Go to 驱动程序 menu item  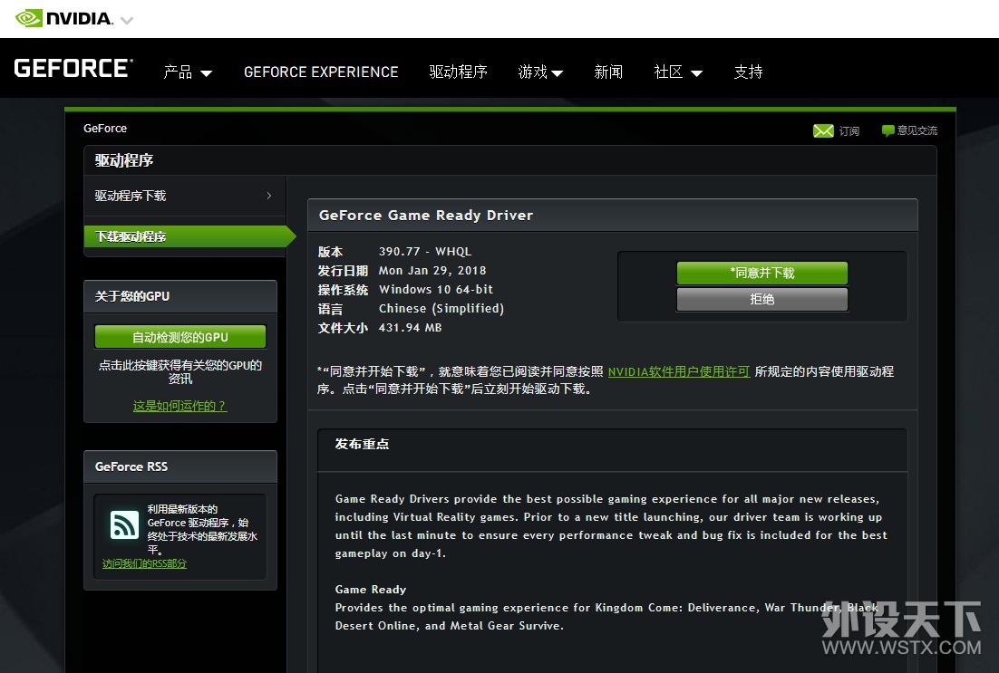point(458,72)
